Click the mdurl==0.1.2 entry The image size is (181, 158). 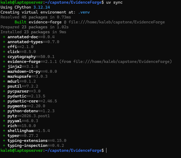point(19,81)
